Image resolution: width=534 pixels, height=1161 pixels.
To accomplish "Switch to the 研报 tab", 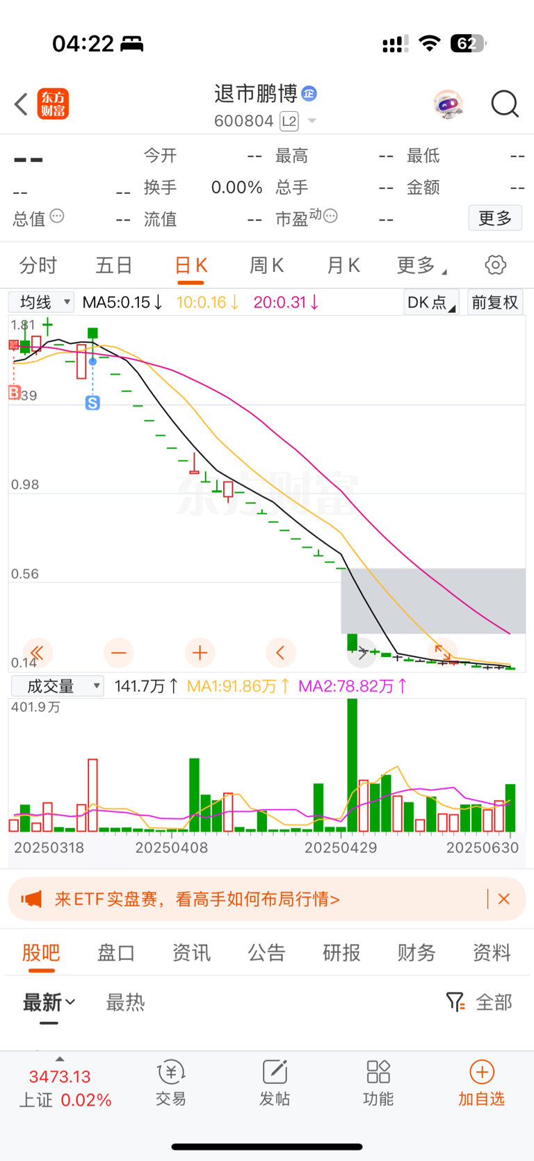I will point(341,952).
